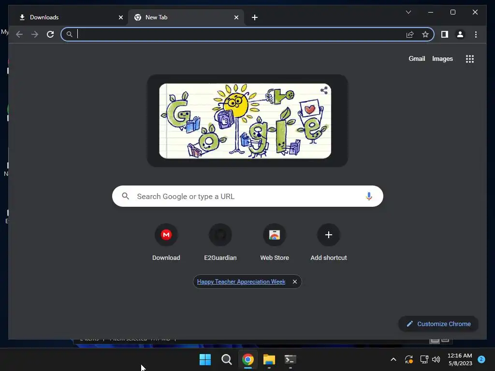Open a new tab with plus button
The height and width of the screenshot is (371, 495).
coord(255,17)
